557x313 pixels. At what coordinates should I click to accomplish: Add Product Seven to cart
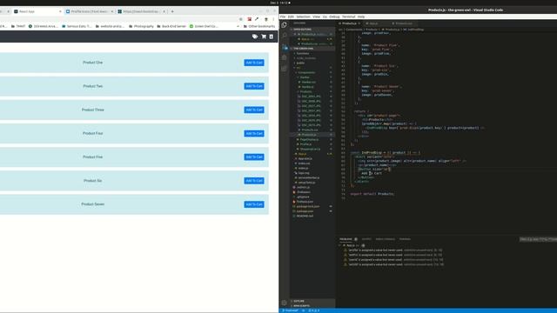click(x=254, y=204)
